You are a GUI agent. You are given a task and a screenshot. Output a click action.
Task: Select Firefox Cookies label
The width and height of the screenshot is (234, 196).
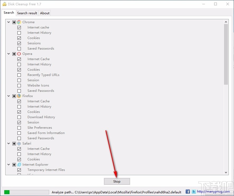pyautogui.click(x=34, y=112)
